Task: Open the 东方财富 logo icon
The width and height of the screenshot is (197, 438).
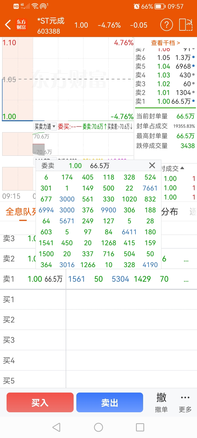Action: [21, 25]
